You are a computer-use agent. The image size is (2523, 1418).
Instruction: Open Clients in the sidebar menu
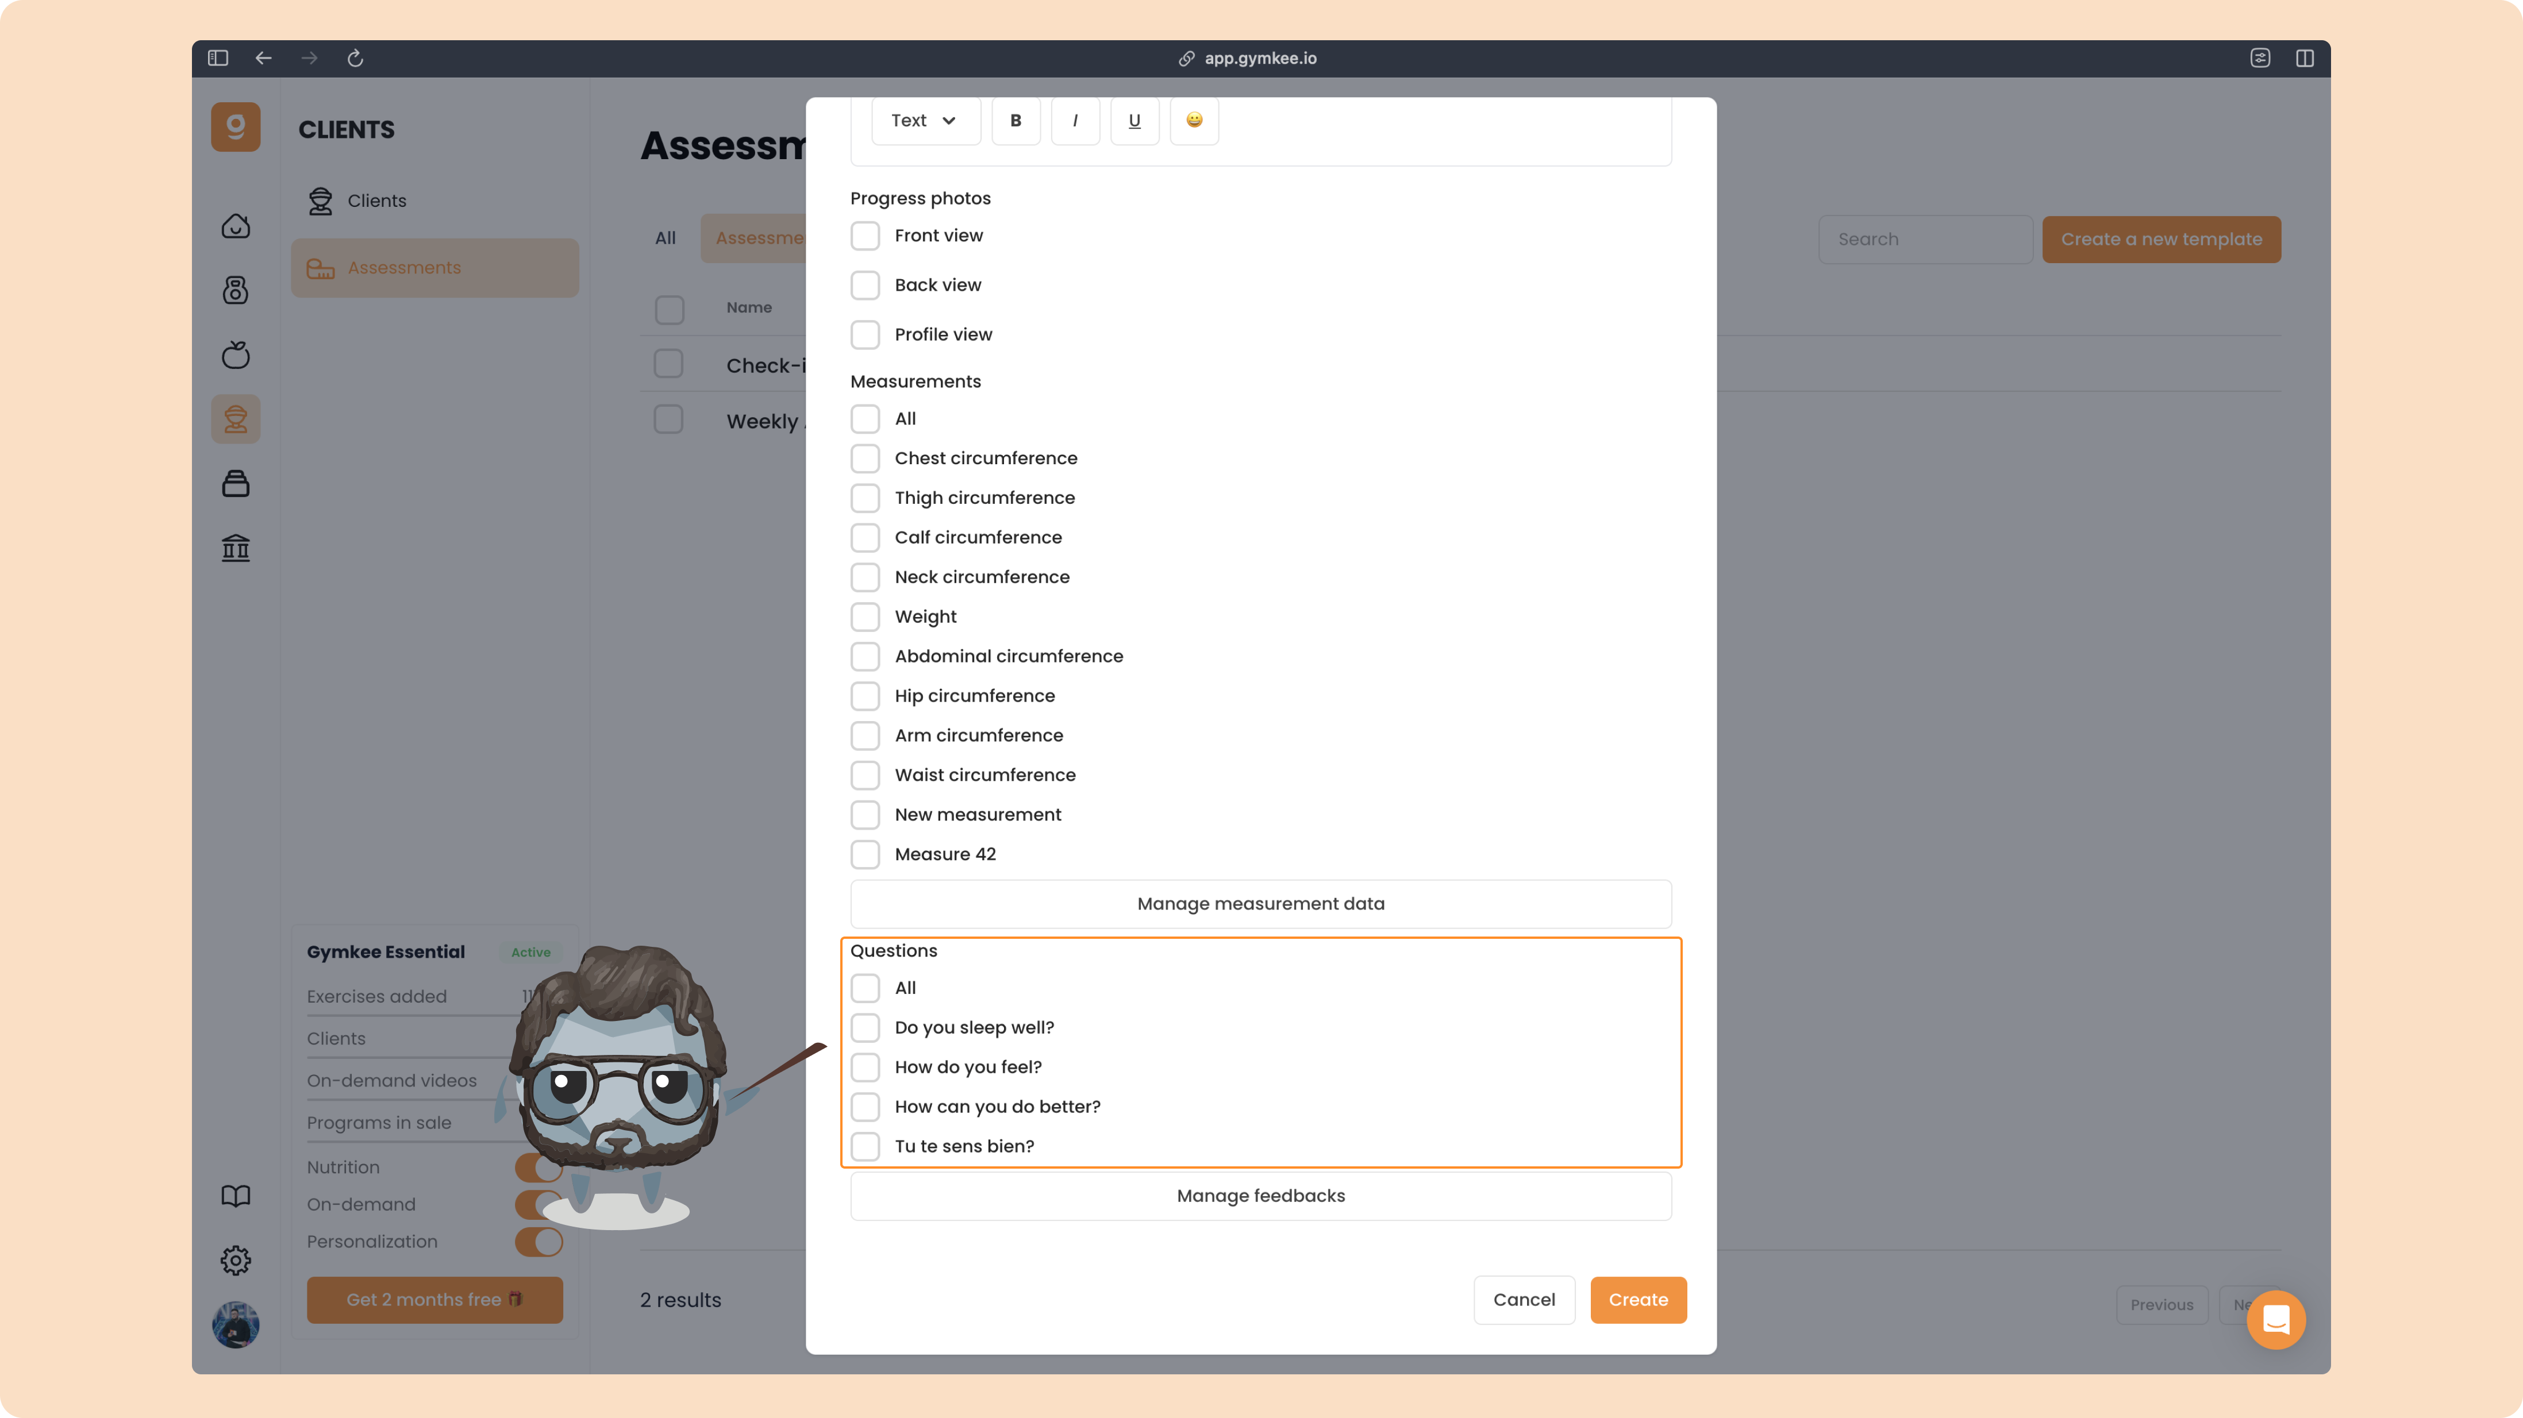435,201
